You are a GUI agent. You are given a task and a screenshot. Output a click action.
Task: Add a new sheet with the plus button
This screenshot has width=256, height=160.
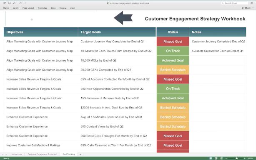coord(80,154)
